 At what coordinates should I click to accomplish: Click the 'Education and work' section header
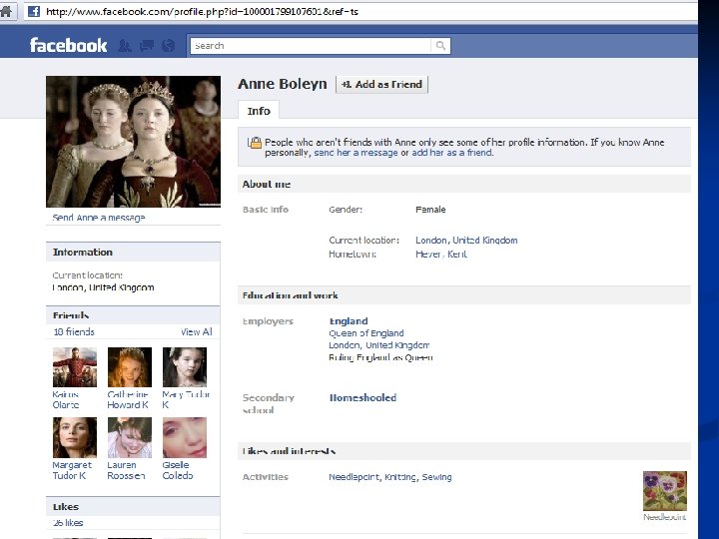click(x=291, y=295)
